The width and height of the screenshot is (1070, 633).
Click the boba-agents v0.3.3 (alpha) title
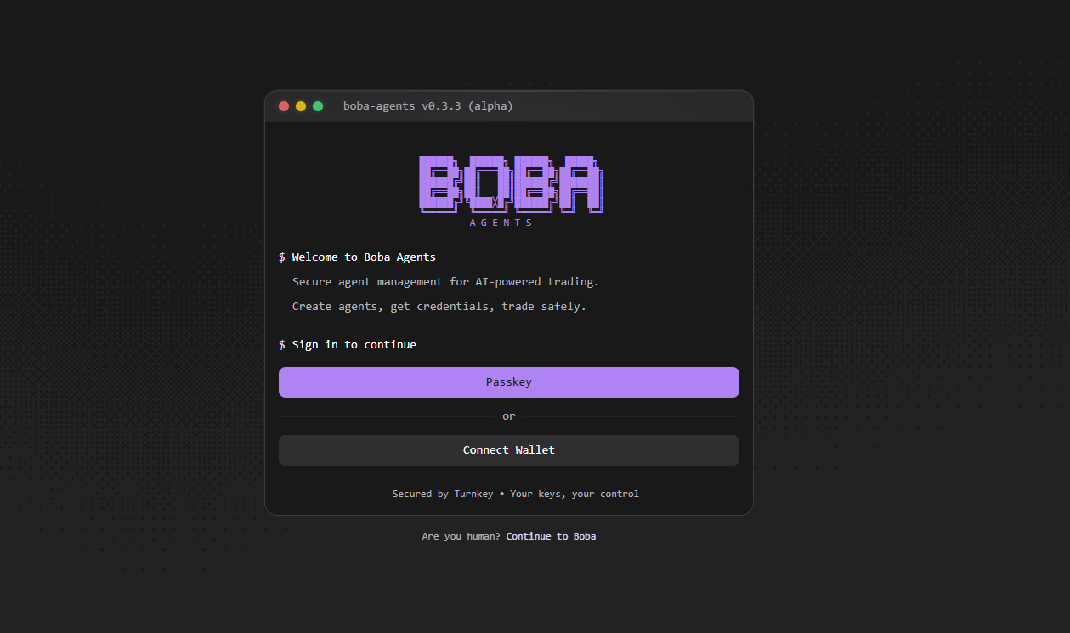pos(427,106)
